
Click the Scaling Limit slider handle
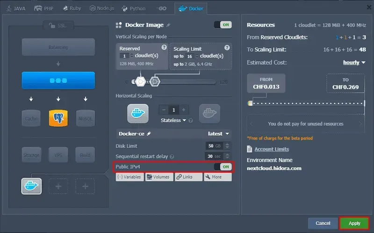pos(155,82)
